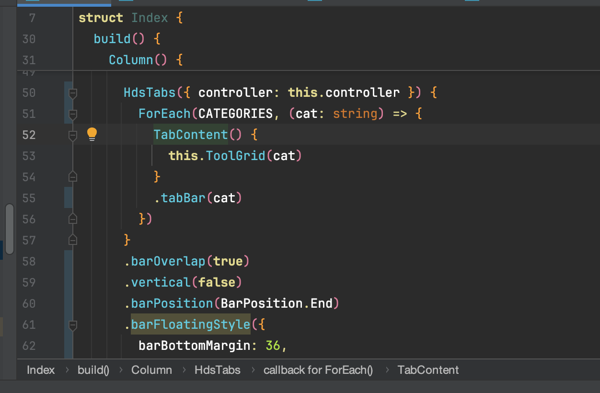Click the 'false' value on line 59

pyautogui.click(x=217, y=282)
